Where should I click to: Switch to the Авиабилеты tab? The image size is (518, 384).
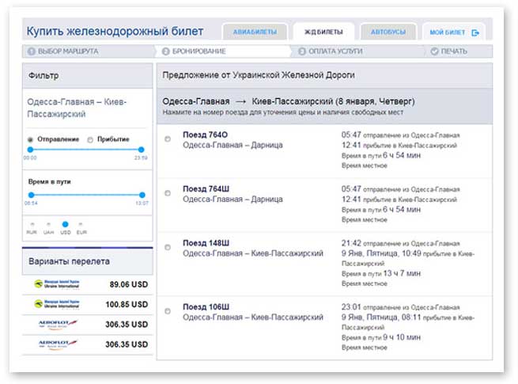255,32
